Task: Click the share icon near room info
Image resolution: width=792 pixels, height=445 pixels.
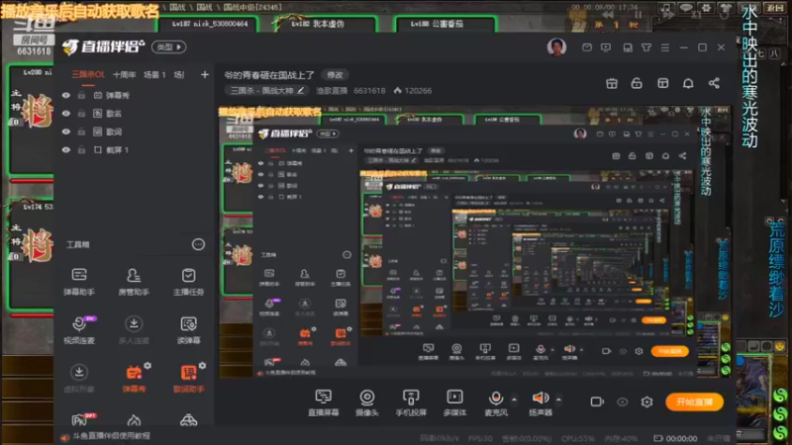Action: (x=714, y=83)
